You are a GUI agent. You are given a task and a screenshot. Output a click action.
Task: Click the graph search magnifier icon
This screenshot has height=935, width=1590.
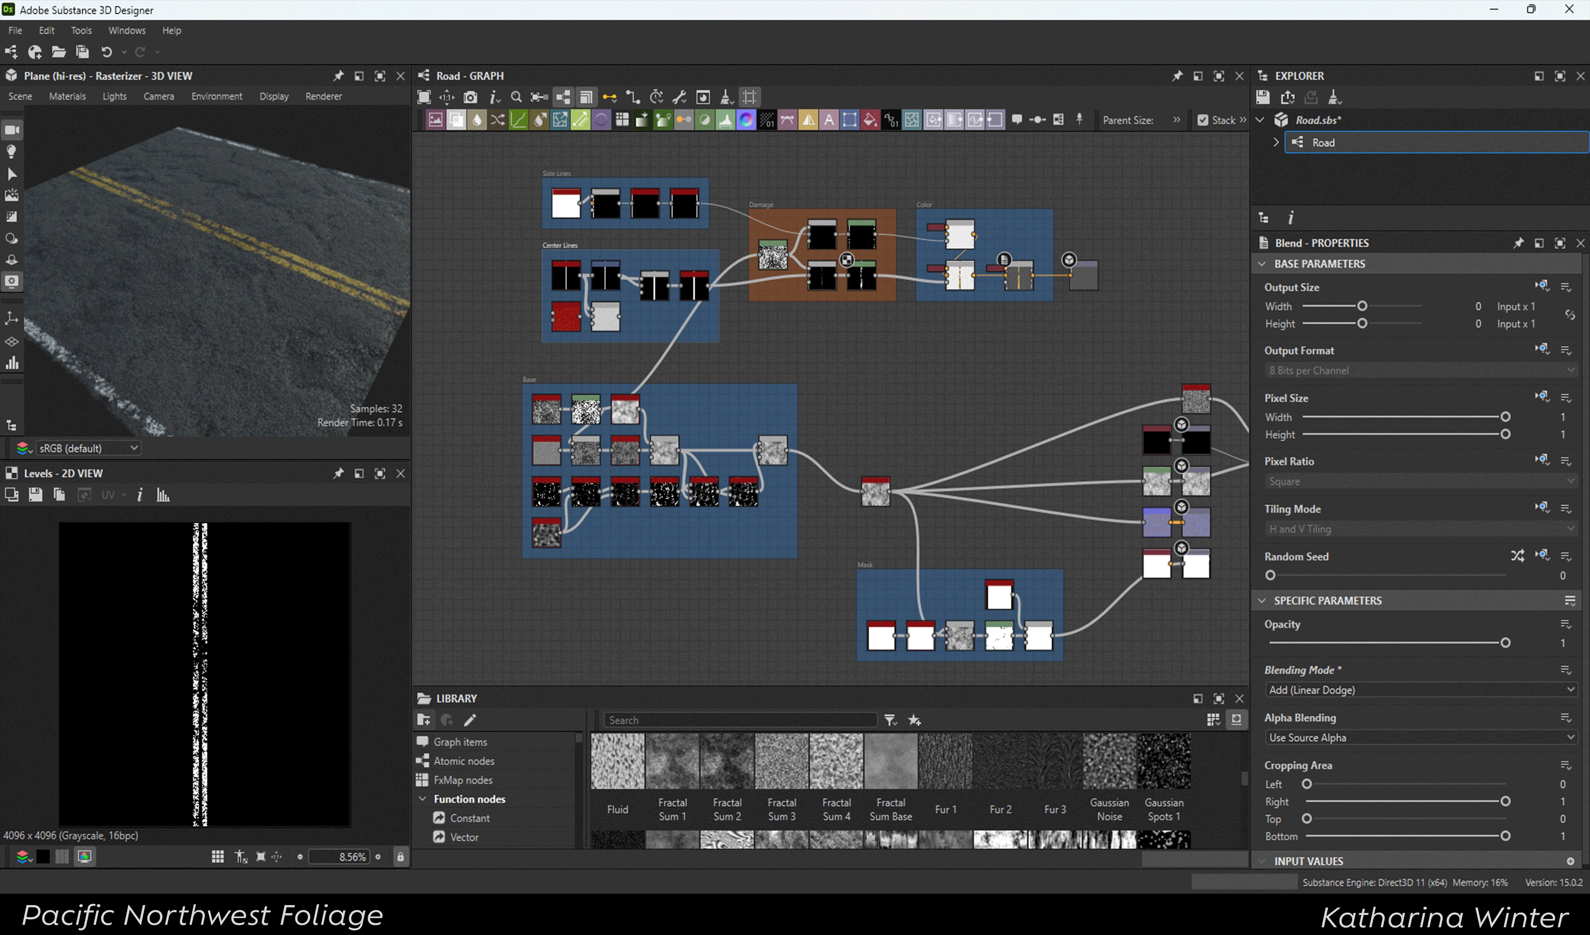(516, 97)
